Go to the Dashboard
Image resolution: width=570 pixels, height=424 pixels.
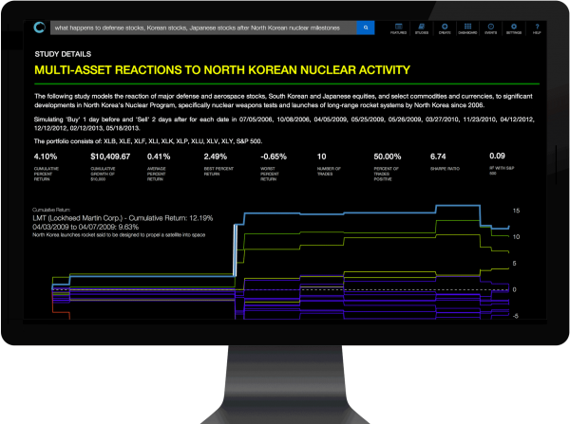point(468,28)
